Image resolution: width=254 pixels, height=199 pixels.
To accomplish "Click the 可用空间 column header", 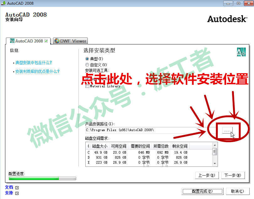I will coord(119,146).
